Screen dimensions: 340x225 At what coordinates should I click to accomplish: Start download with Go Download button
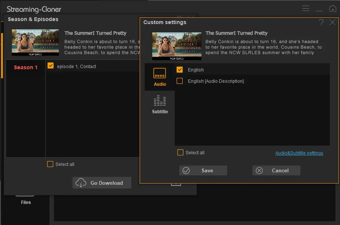point(102,182)
